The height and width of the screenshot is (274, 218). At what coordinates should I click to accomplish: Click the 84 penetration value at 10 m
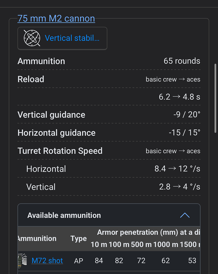pos(99,261)
